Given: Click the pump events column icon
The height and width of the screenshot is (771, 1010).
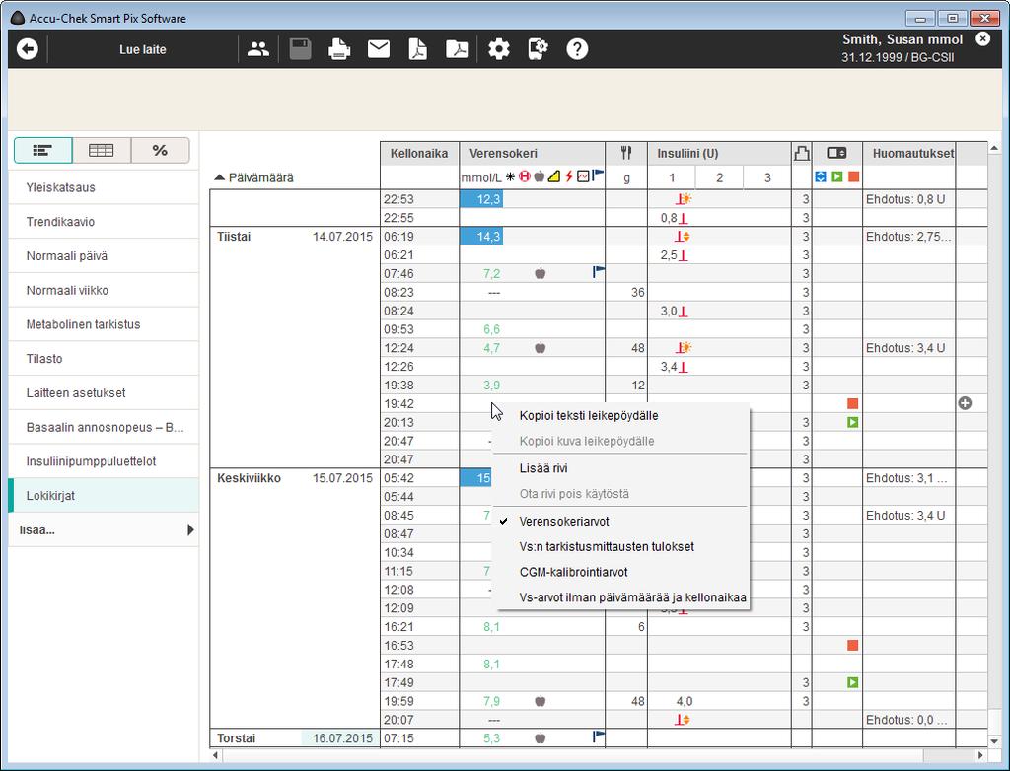Looking at the screenshot, I should pos(836,153).
